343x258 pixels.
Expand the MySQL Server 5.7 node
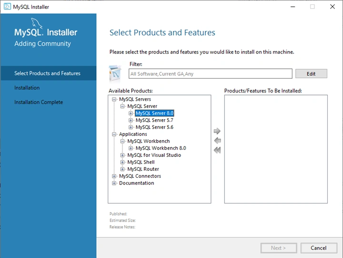[x=131, y=120]
